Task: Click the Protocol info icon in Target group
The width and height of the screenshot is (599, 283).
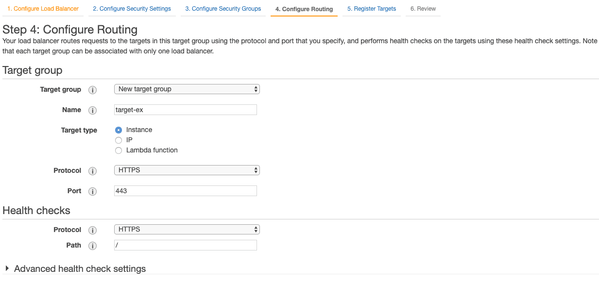Action: pyautogui.click(x=92, y=171)
